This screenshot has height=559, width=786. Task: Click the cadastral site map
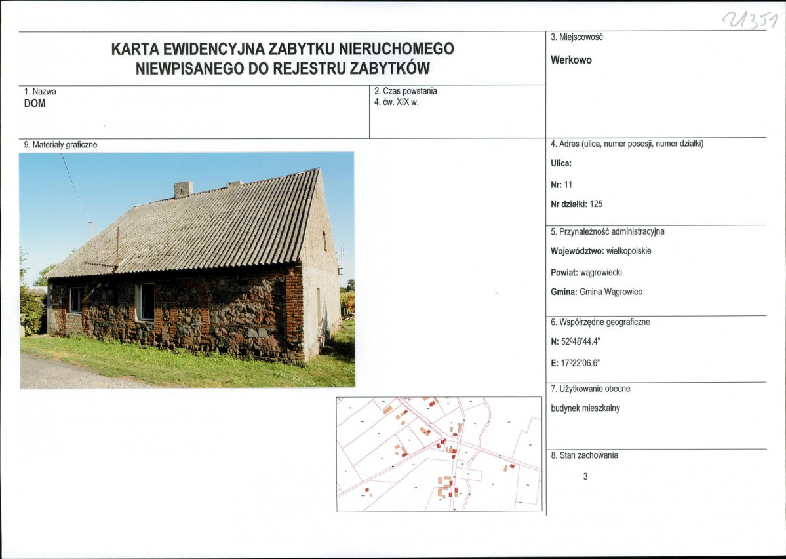(x=439, y=454)
